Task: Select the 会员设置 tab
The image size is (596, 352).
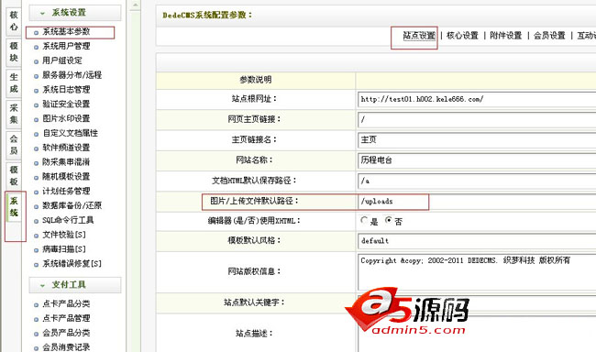Action: (549, 36)
